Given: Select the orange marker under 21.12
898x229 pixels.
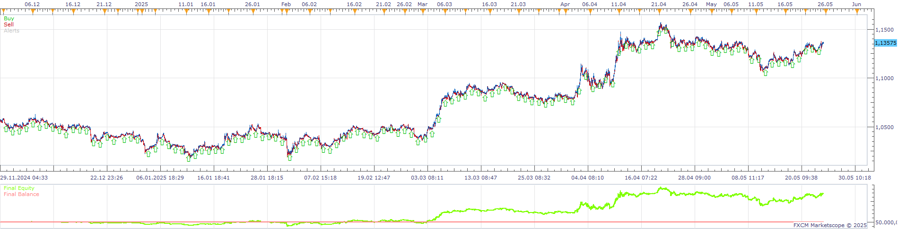Looking at the screenshot, I should coord(105,11).
